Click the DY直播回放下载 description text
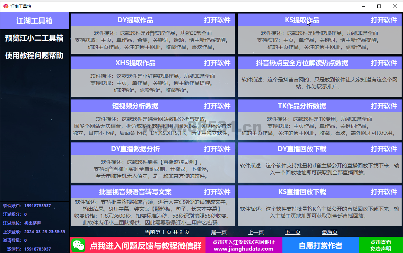The image size is (403, 253). 319,169
